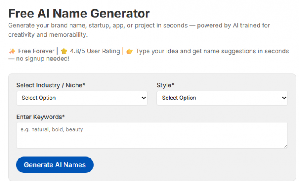The image size is (299, 181).
Task: Click the pointing hand emoji icon
Action: (130, 51)
